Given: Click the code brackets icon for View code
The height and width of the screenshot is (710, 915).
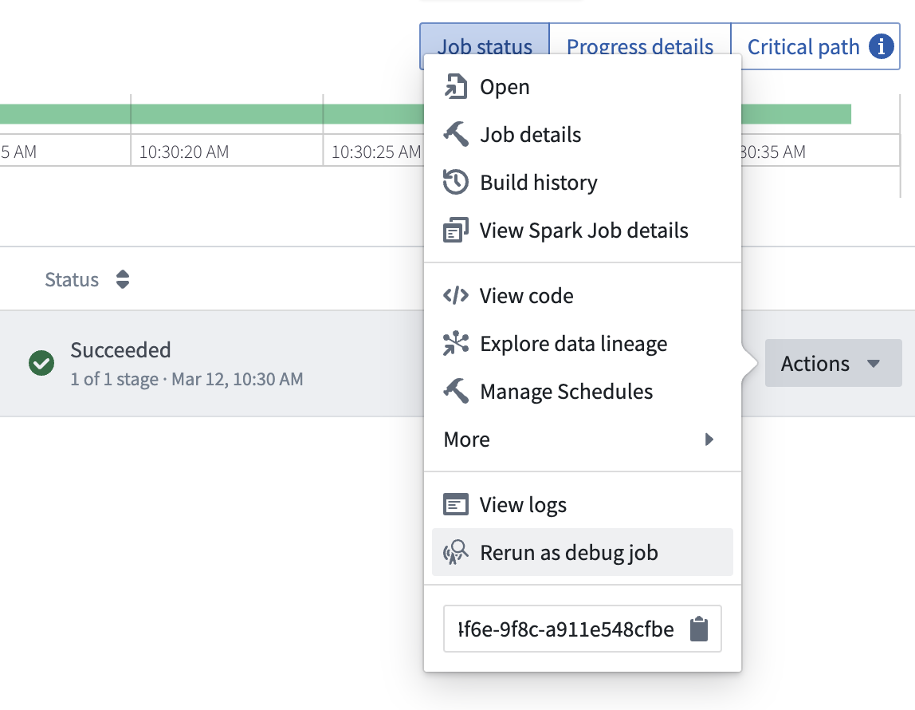Looking at the screenshot, I should coord(456,295).
